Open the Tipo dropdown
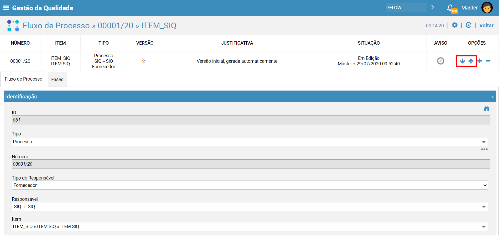The image size is (504, 237). coord(250,142)
